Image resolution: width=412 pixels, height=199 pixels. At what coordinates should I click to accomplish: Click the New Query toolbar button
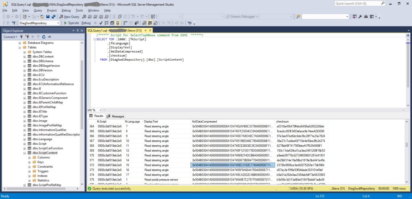pyautogui.click(x=70, y=16)
